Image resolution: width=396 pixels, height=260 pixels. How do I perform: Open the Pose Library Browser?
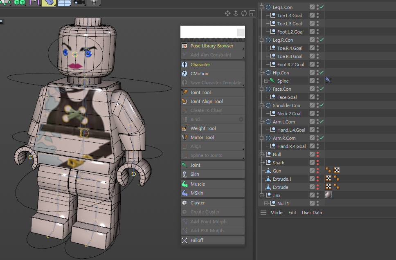click(212, 46)
